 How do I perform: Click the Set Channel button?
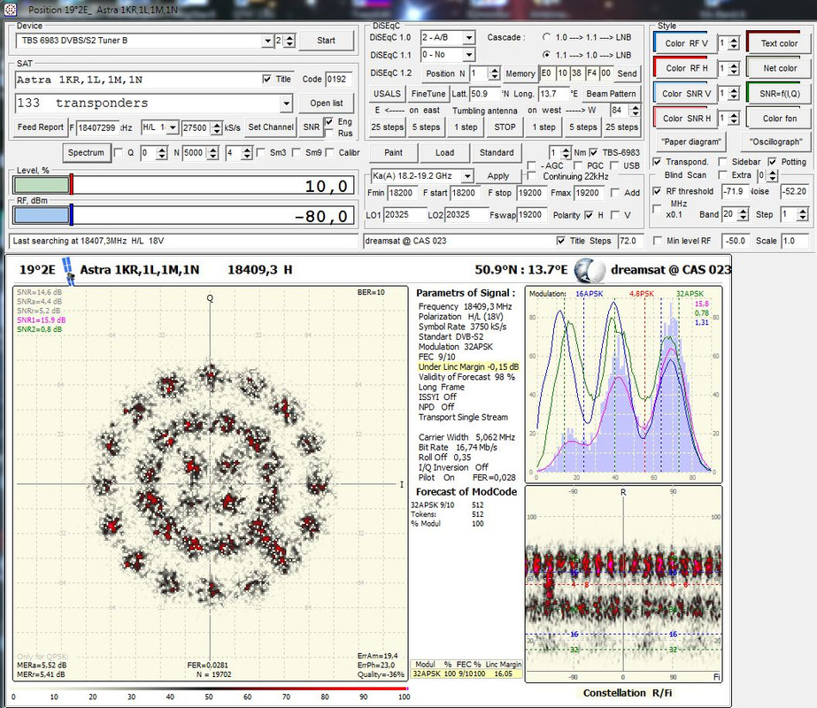[x=271, y=127]
